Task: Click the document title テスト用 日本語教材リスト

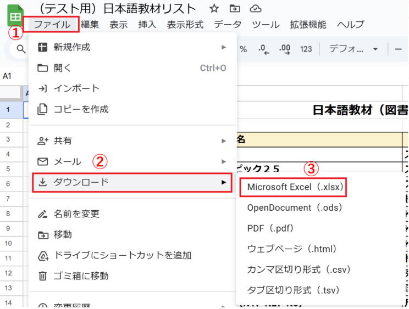Action: [117, 9]
